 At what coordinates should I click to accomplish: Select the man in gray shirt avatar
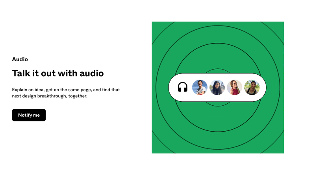coord(200,87)
